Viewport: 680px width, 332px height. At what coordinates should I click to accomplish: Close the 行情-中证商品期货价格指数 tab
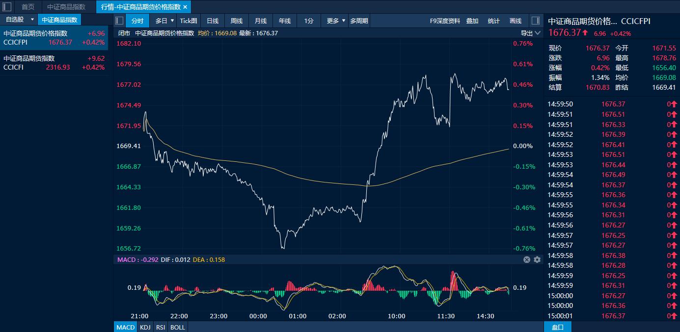(185, 7)
